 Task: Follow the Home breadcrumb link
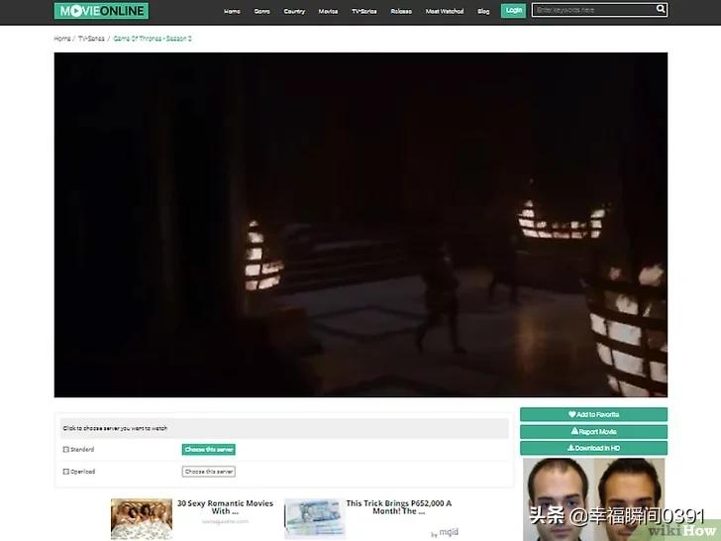[x=62, y=39]
